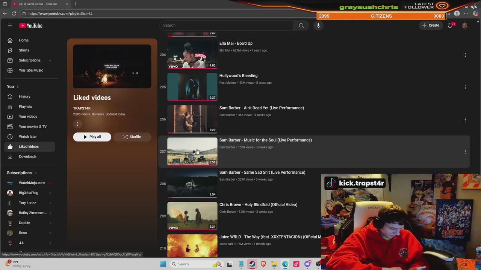Open Microsoft Edge from the taskbar
The width and height of the screenshot is (481, 270).
tap(285, 264)
